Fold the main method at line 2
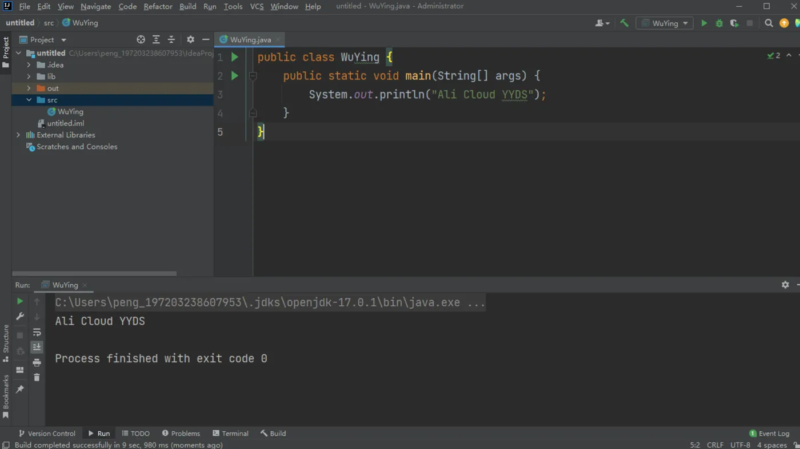 click(x=253, y=76)
